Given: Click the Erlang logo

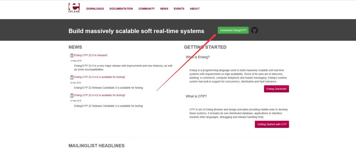Looking at the screenshot, I should click(74, 8).
